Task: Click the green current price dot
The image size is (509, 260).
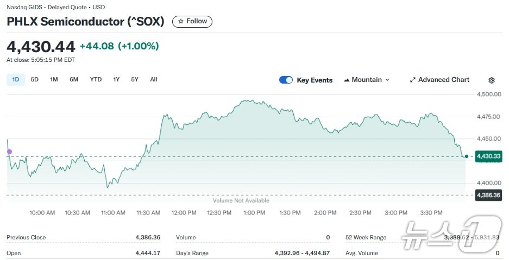Action: click(x=467, y=156)
